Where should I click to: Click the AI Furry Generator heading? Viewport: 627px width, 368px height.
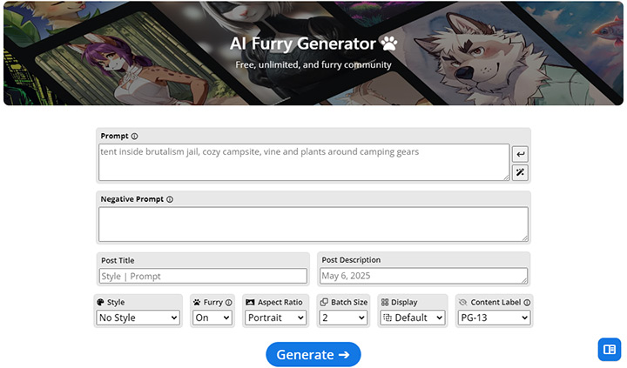point(303,43)
